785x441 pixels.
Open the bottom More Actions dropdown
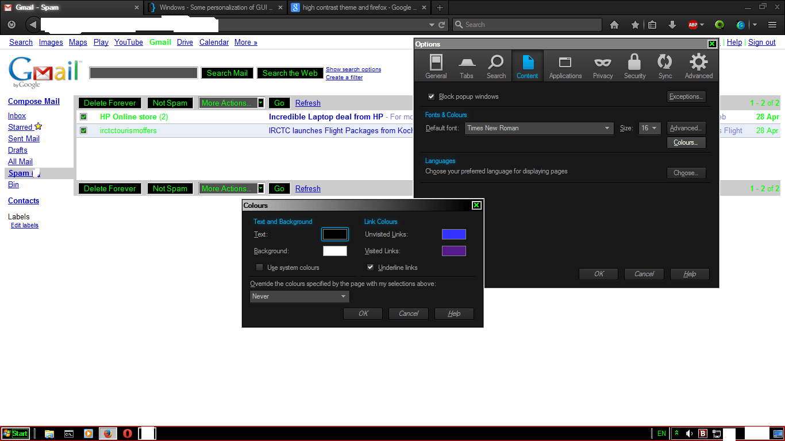(x=232, y=188)
